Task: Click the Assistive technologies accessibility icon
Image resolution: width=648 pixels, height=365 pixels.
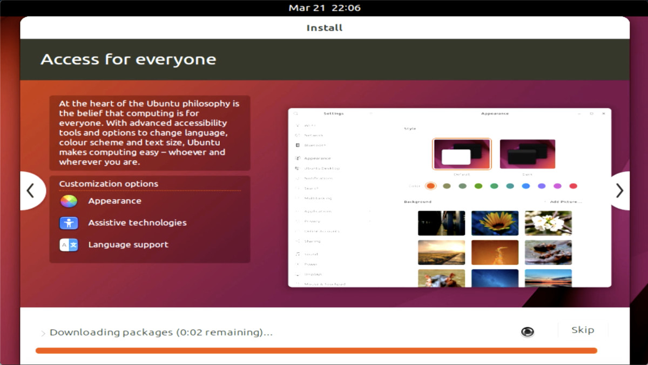Action: coord(69,223)
